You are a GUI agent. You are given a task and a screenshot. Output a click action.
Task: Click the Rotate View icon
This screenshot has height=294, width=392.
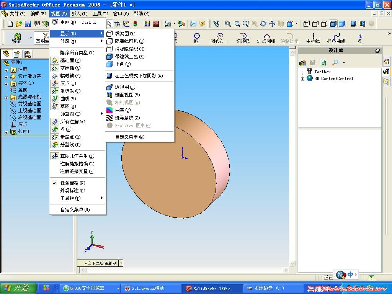[263, 24]
